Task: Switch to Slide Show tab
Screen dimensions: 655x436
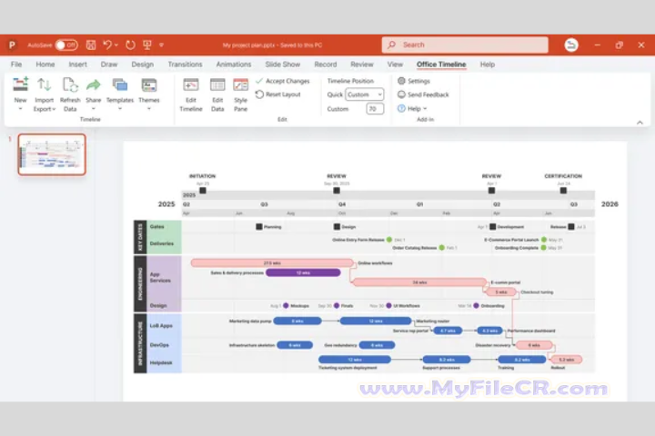Action: pyautogui.click(x=283, y=64)
